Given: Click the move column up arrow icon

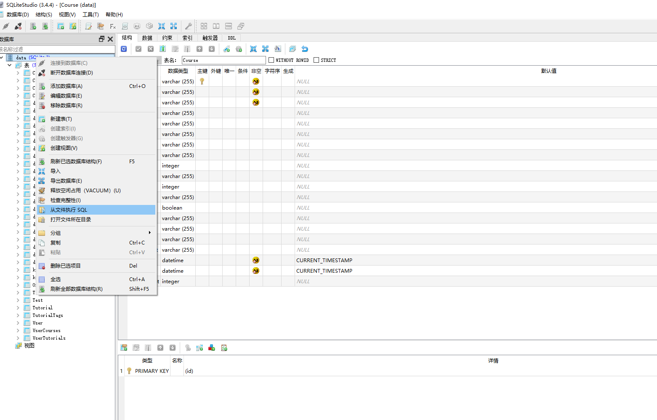Looking at the screenshot, I should (x=199, y=49).
